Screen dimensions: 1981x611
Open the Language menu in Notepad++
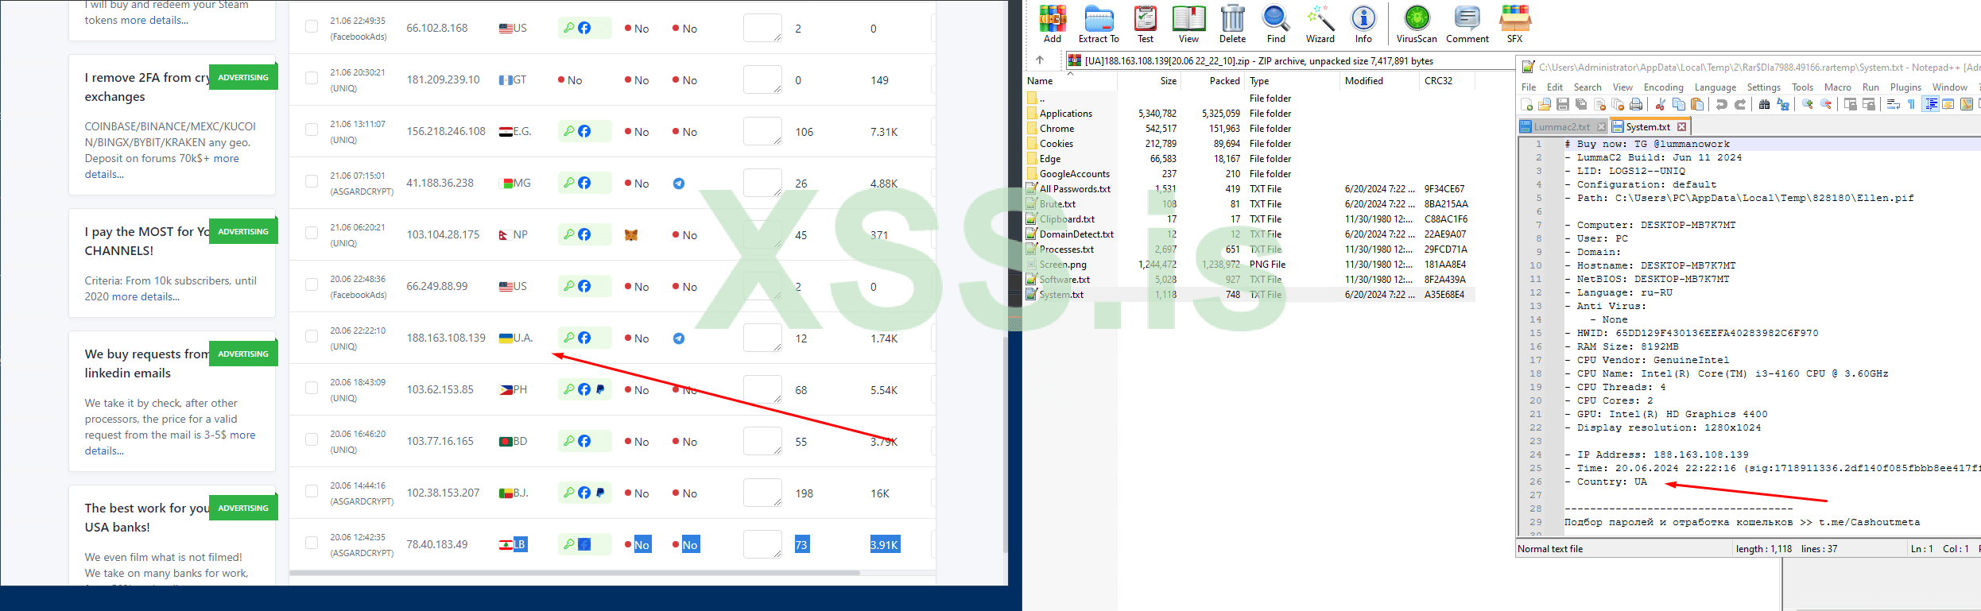1715,87
